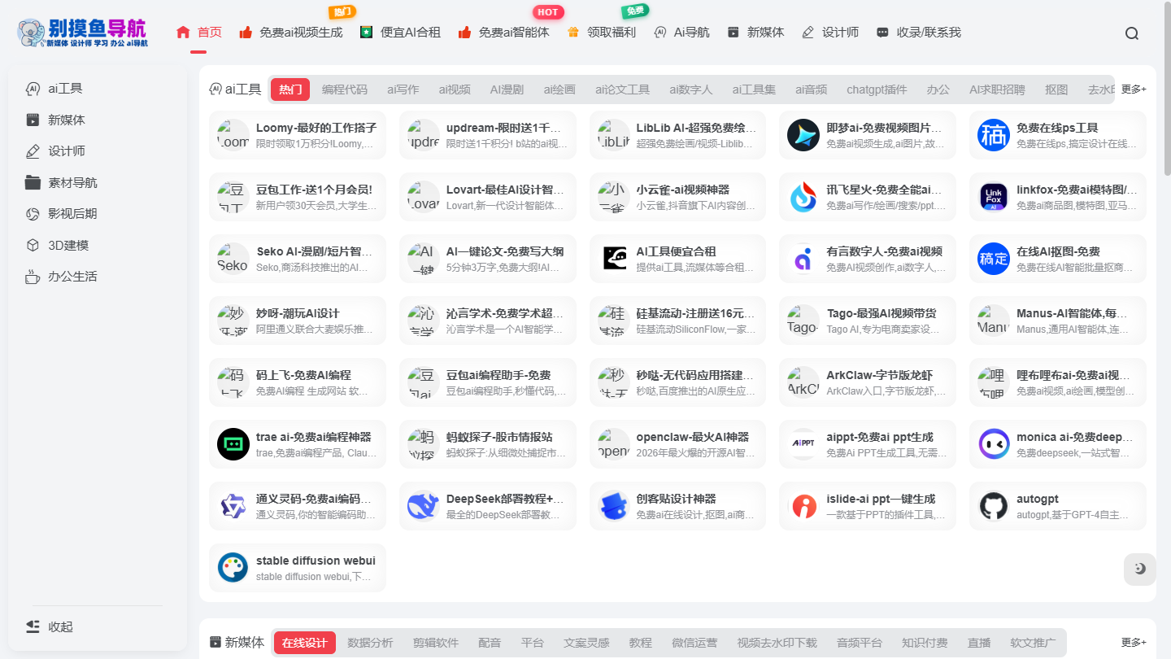
Task: Open the 通义灵码 logo icon
Action: point(233,506)
